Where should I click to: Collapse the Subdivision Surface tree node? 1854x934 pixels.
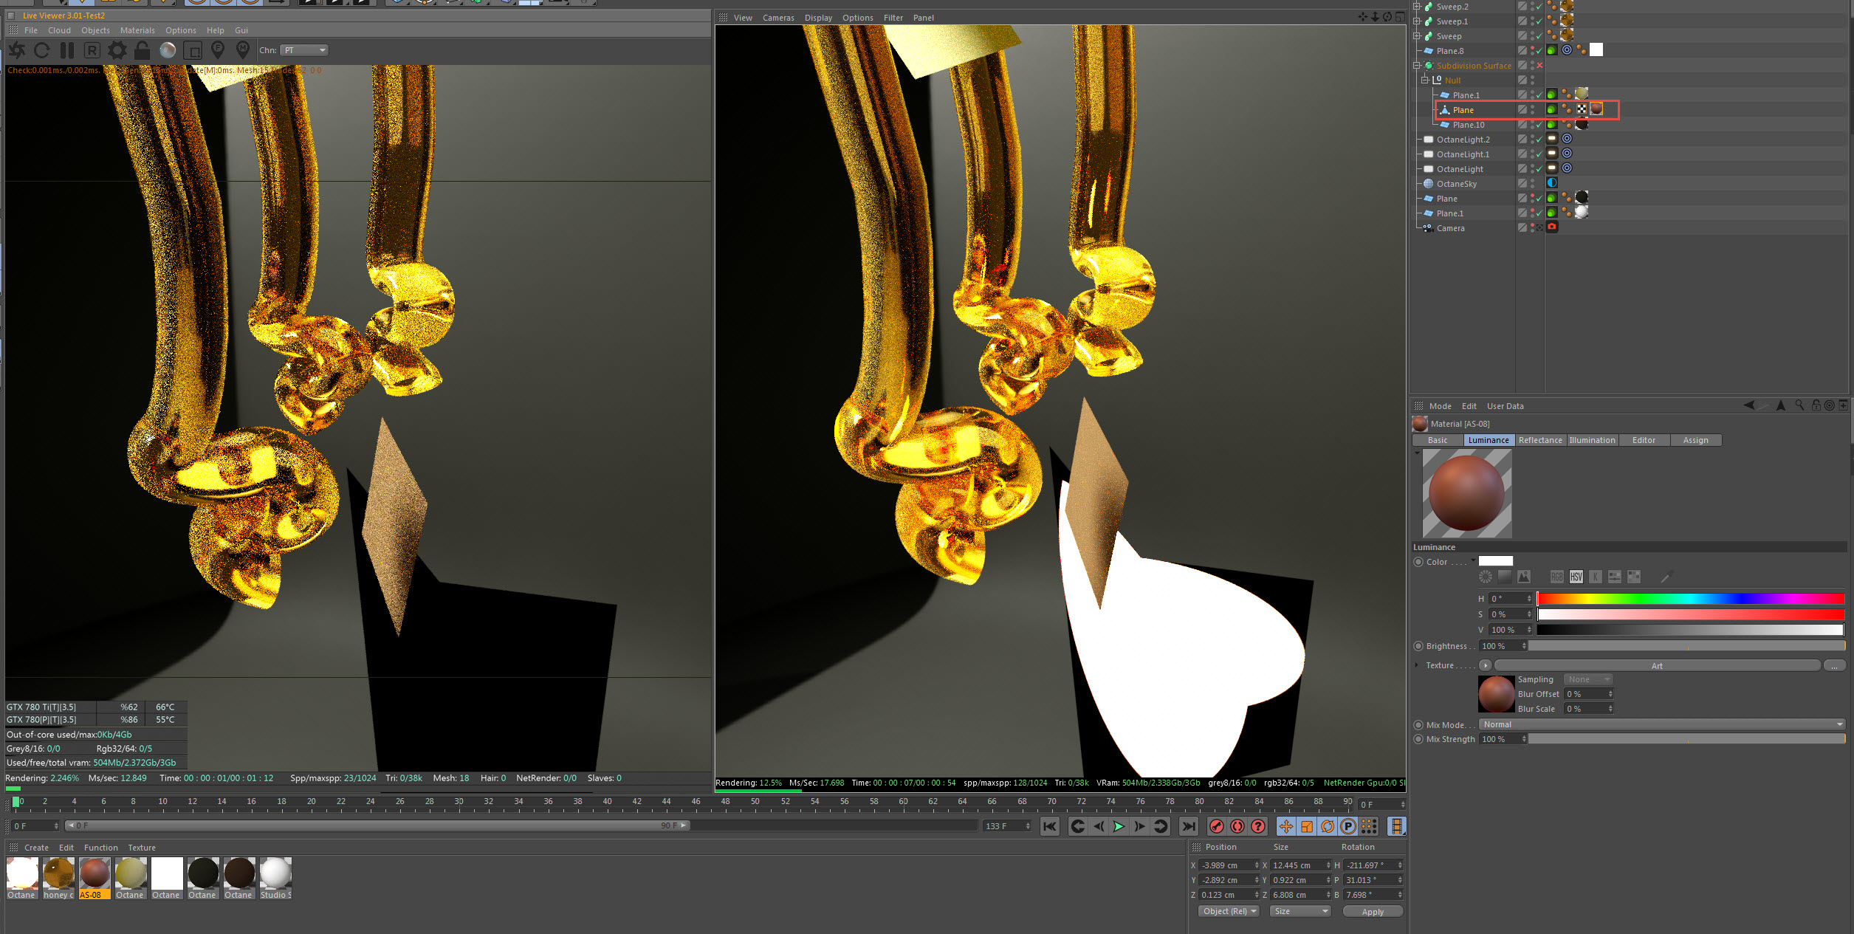[1417, 66]
